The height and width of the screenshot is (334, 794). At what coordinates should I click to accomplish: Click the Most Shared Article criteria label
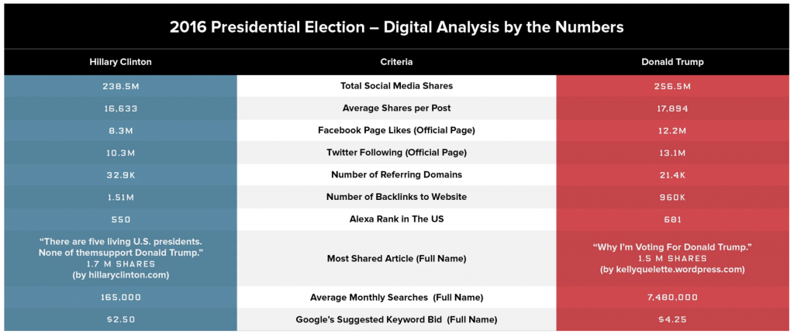click(x=396, y=259)
